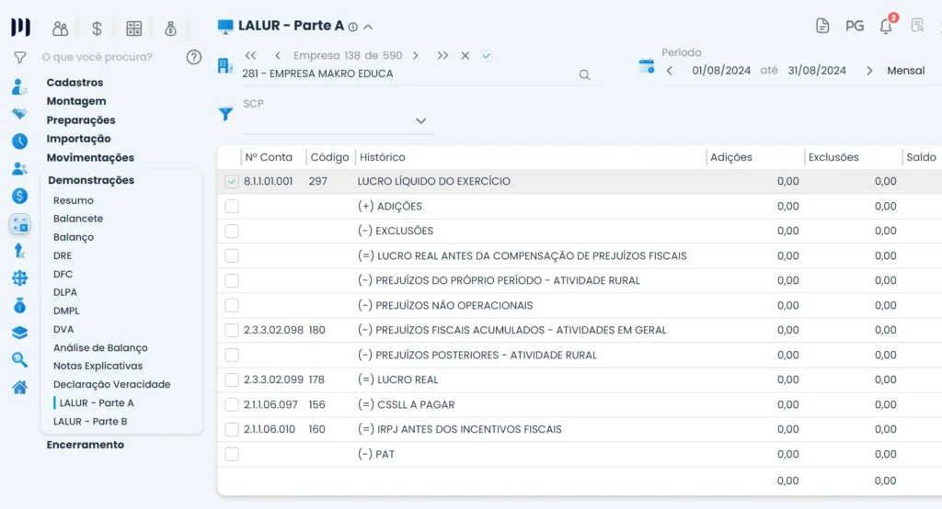Viewport: 942px width, 509px height.
Task: Click the dollar sign icon in top toolbar
Action: click(x=97, y=28)
